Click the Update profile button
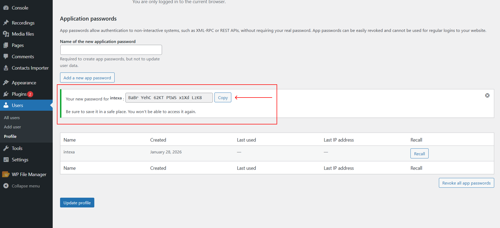Viewport: 500px width, 228px height. tap(77, 203)
